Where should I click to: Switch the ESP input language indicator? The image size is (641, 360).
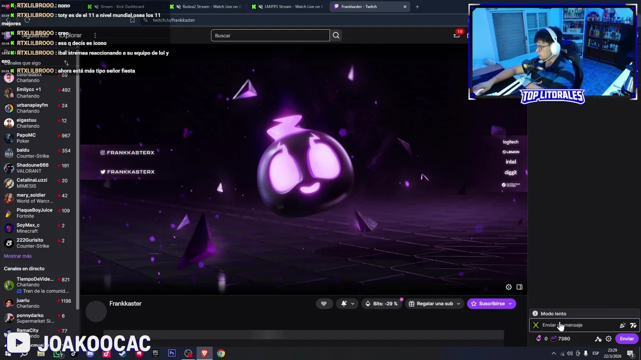[x=597, y=353]
